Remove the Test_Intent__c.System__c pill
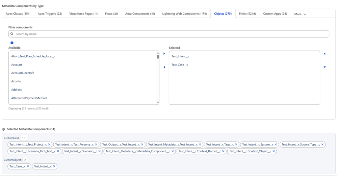The width and height of the screenshot is (337, 176). pos(276,145)
